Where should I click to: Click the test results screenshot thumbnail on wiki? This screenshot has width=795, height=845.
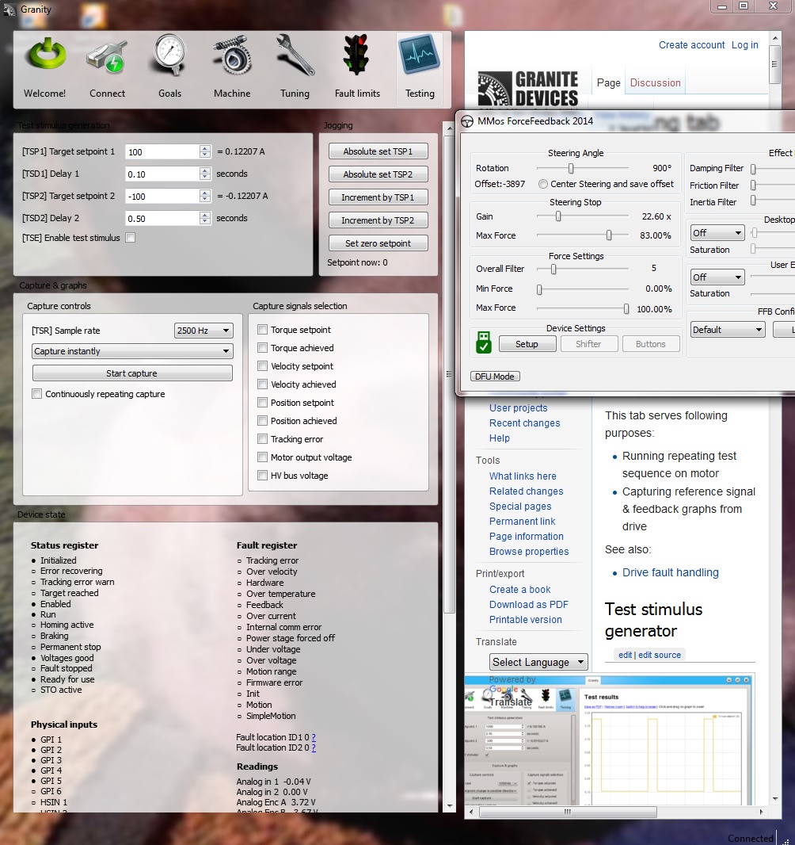[609, 740]
